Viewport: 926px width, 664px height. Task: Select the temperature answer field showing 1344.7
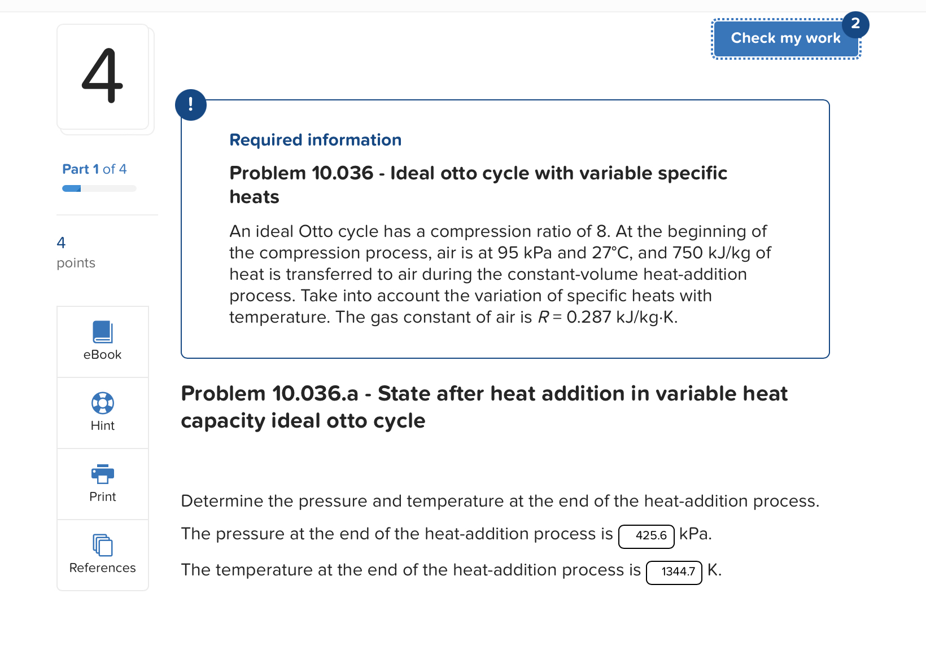coord(674,572)
